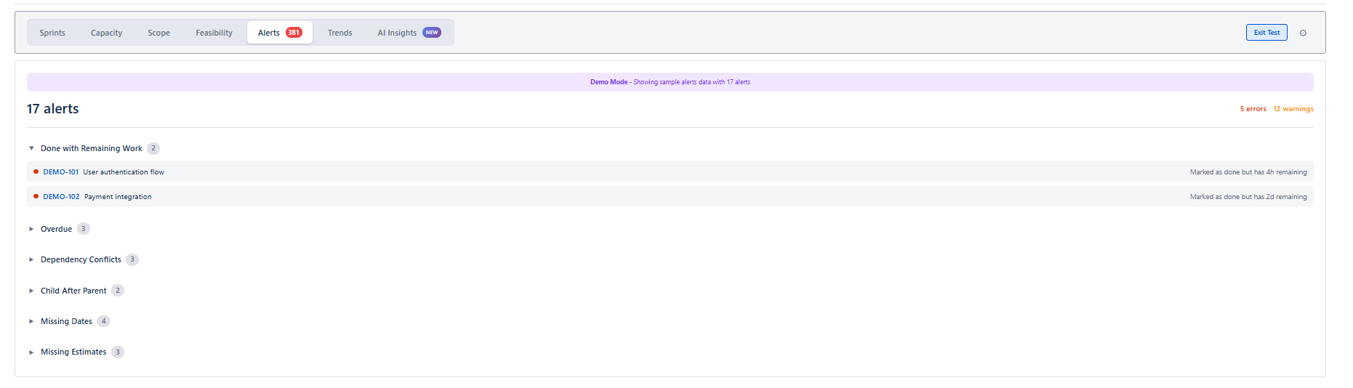Screen dimensions: 1353x388
Task: Open the DEMO-102 issue link
Action: point(61,197)
